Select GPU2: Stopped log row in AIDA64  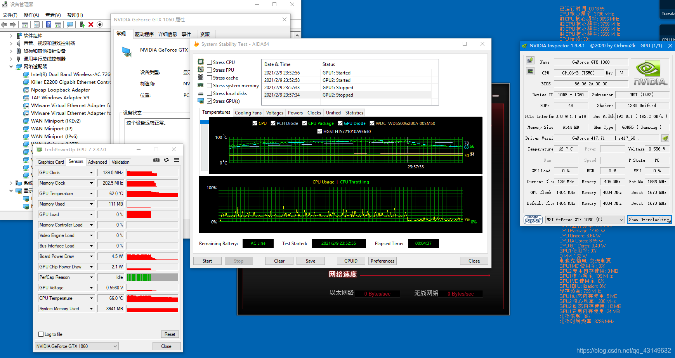click(x=347, y=95)
